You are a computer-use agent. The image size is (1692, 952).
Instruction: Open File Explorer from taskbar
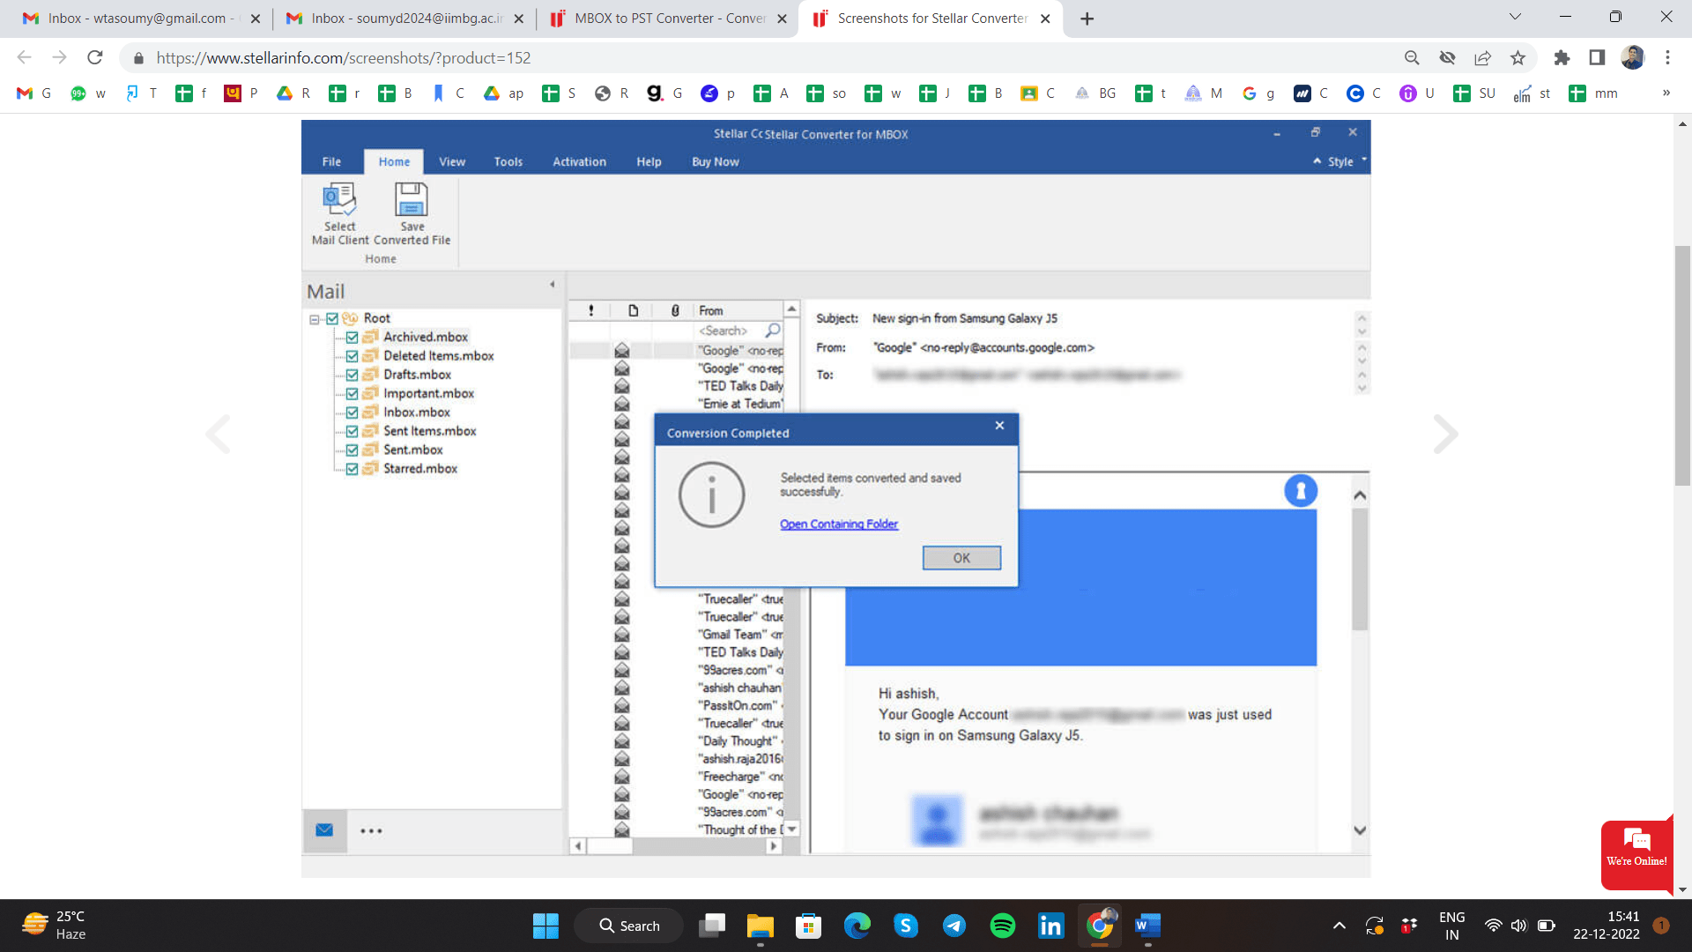click(x=760, y=926)
